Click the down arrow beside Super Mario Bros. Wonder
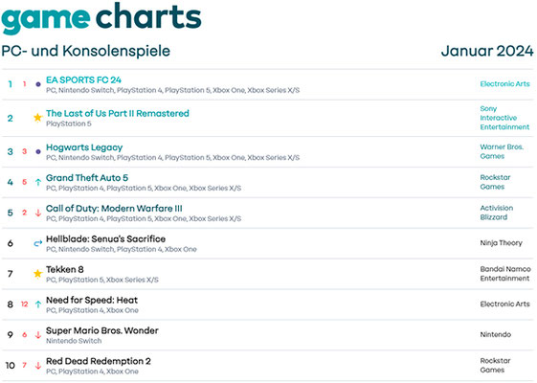This screenshot has height=383, width=537. (x=38, y=335)
